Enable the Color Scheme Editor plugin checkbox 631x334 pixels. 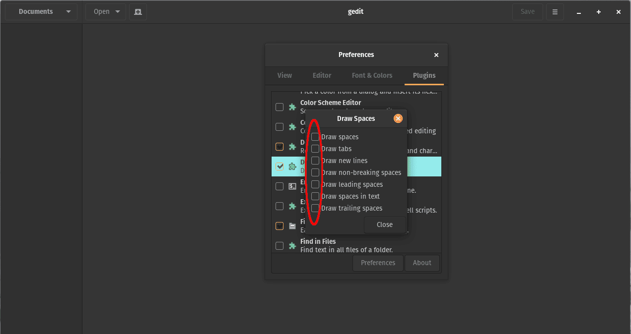coord(280,107)
